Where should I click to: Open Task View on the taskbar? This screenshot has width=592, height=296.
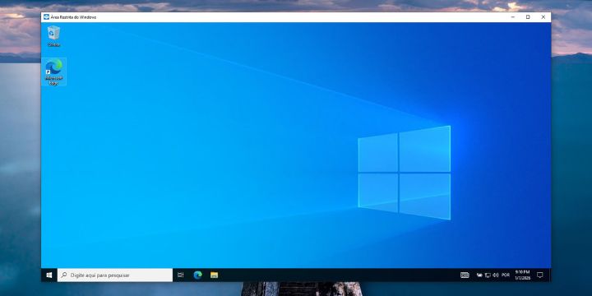(x=180, y=275)
